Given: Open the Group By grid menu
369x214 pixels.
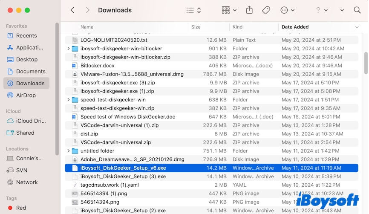Looking at the screenshot, I should 229,10.
